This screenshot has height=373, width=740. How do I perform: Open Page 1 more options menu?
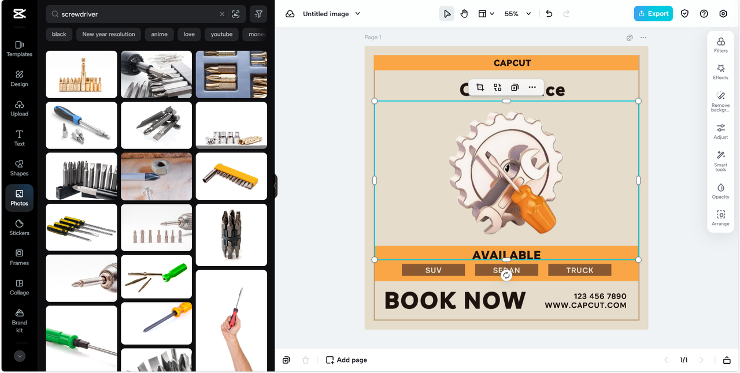coord(643,38)
